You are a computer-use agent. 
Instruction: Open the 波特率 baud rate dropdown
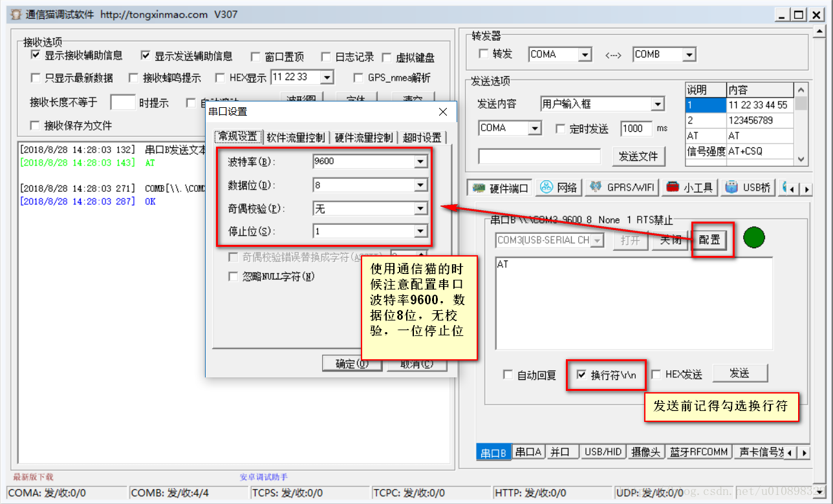[x=421, y=161]
